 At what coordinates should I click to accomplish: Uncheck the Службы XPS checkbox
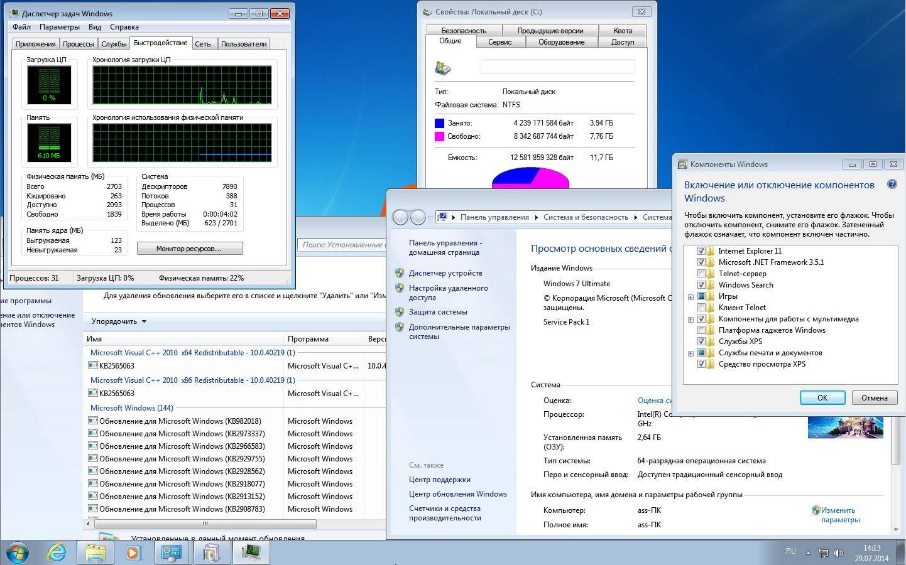point(701,342)
